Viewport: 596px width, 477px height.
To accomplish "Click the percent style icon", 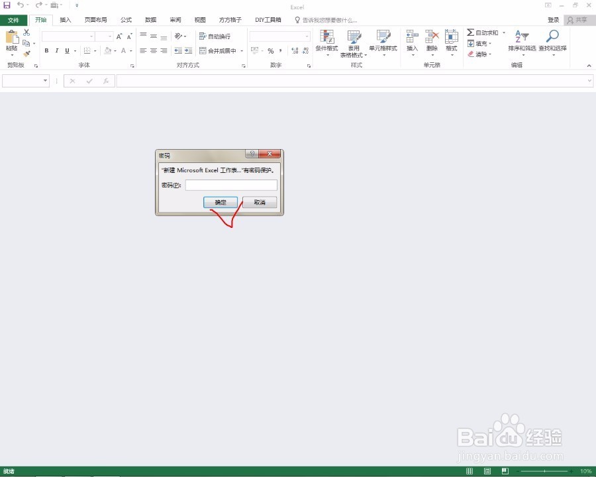I will (271, 50).
